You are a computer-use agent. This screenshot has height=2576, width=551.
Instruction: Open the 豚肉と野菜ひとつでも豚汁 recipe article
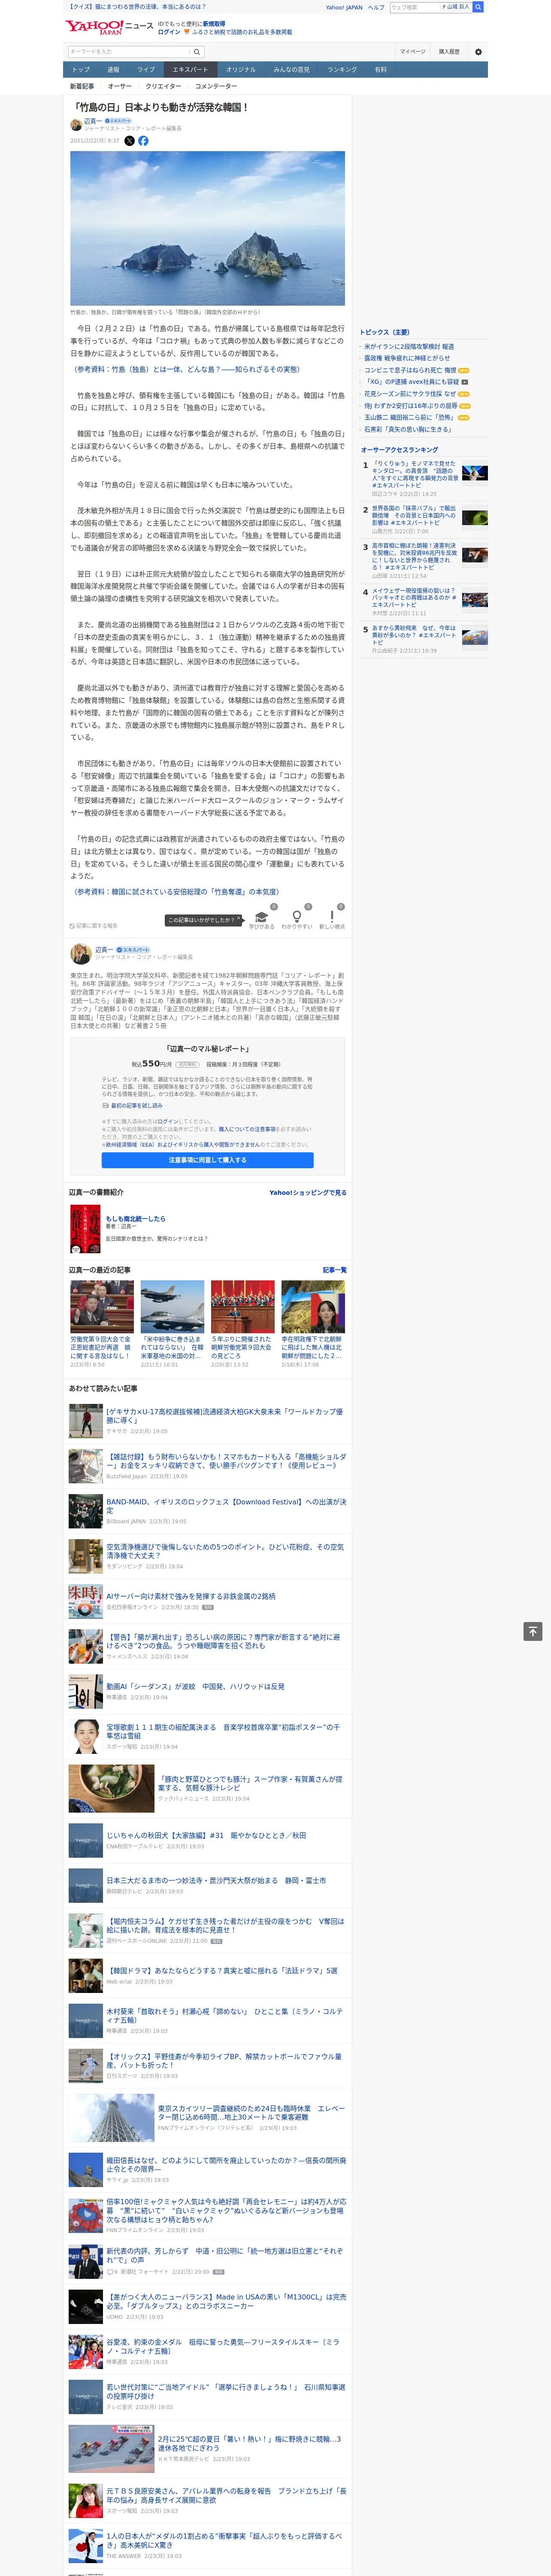click(250, 1784)
